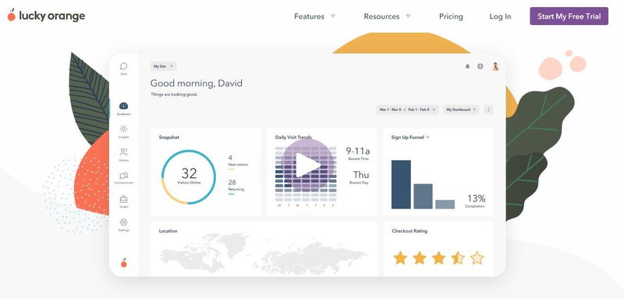Click the Log In link
The height and width of the screenshot is (299, 624).
(500, 16)
